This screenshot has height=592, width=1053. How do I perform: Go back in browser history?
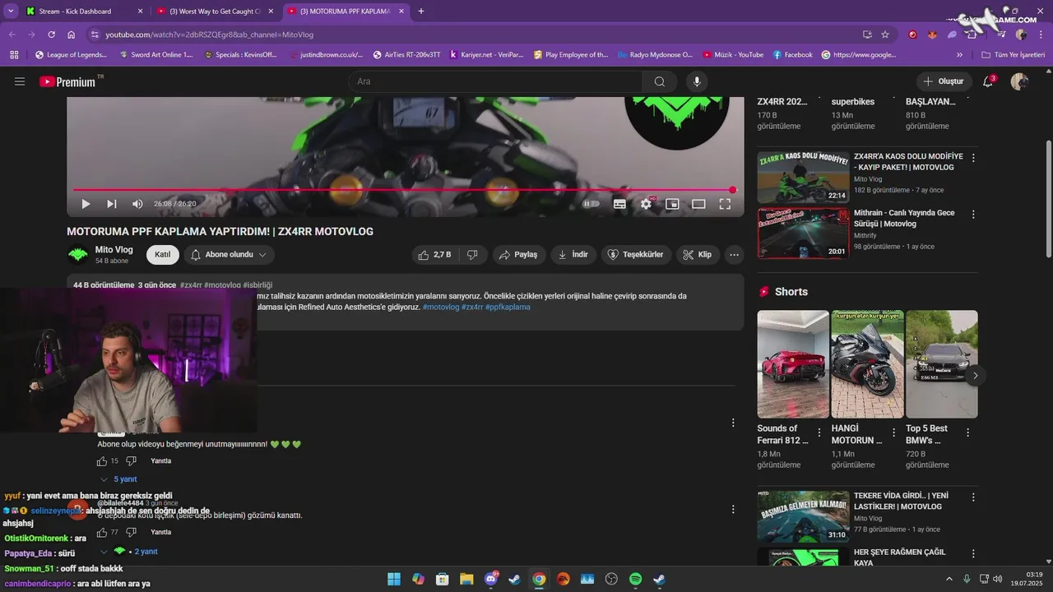click(x=12, y=35)
